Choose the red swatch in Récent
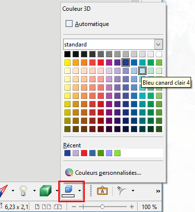Viewport: 195px width, 212px height. (x=84, y=153)
